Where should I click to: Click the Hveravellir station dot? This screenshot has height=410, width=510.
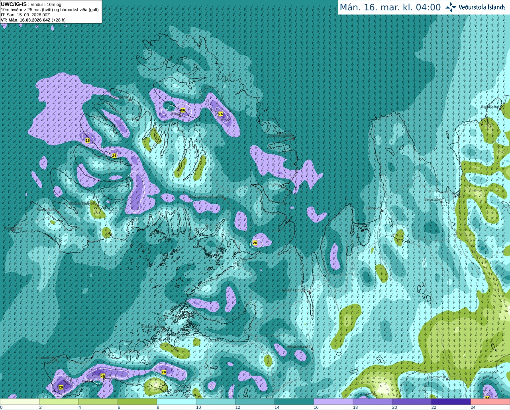pyautogui.click(x=447, y=379)
